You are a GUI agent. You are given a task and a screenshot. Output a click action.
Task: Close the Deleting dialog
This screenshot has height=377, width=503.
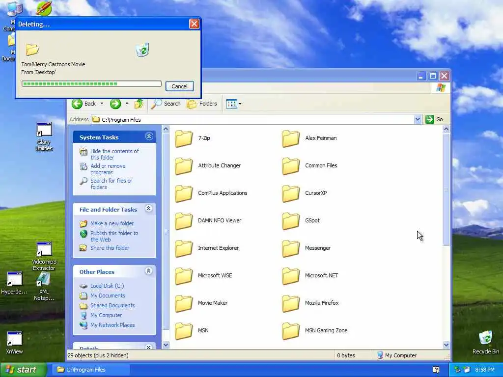194,24
